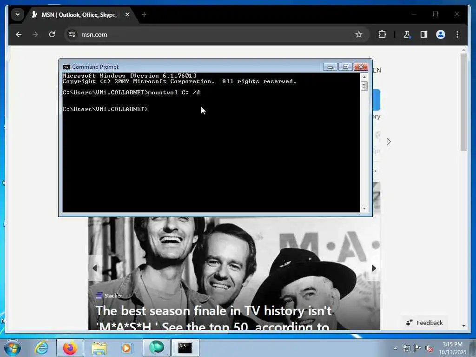This screenshot has width=476, height=357.
Task: Click the right chevron on MSN page
Action: pos(388,142)
